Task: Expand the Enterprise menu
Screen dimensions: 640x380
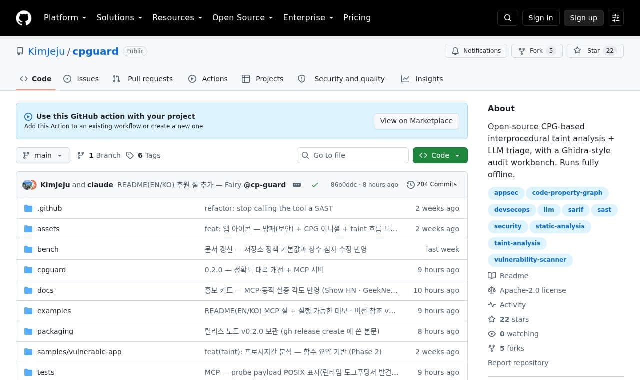Action: tap(308, 18)
